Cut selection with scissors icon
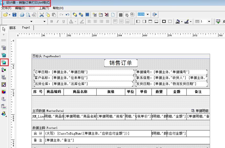Viewport: 225px width, 148px height. click(x=42, y=15)
